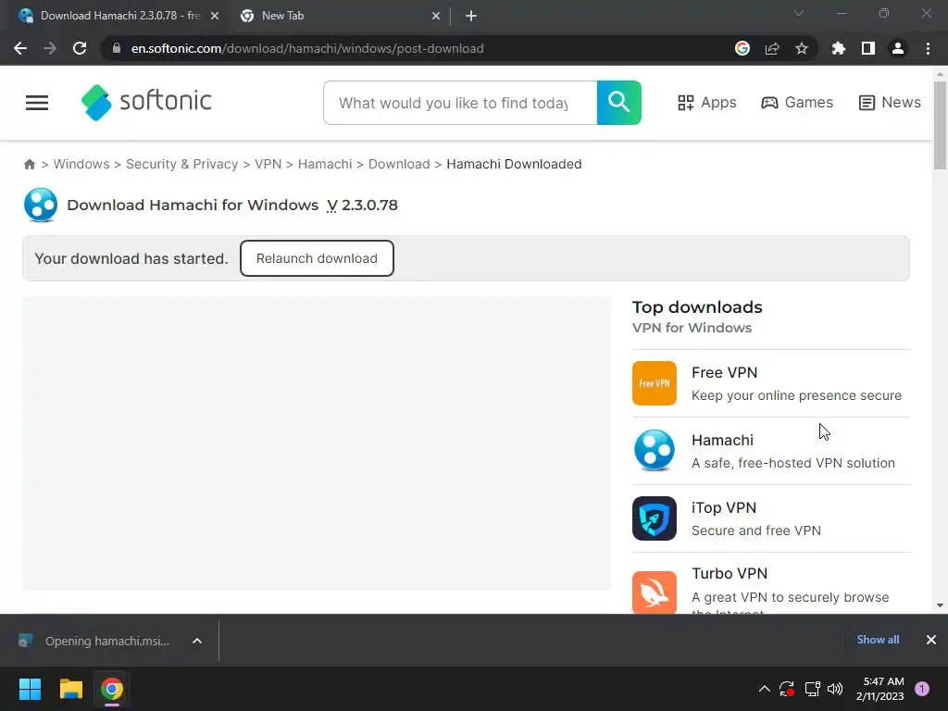Click Chrome icon in taskbar

pos(112,689)
